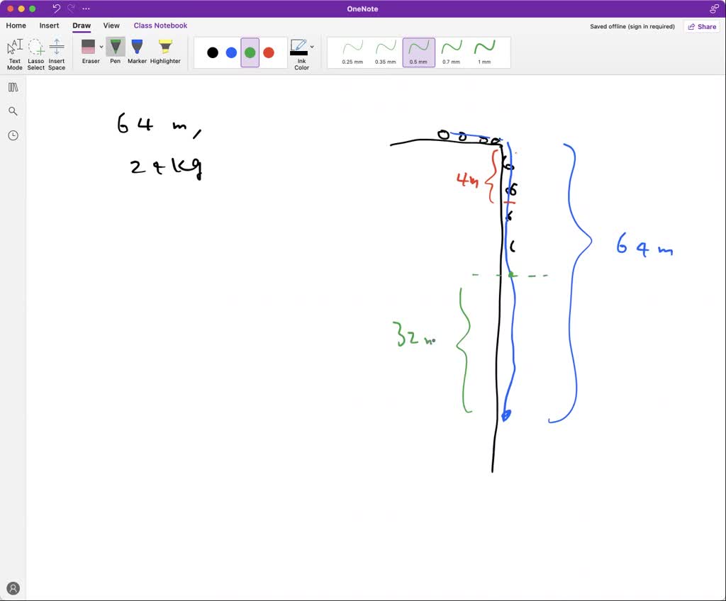This screenshot has width=726, height=601.
Task: Open the Eraser options dropdown
Action: 101,45
